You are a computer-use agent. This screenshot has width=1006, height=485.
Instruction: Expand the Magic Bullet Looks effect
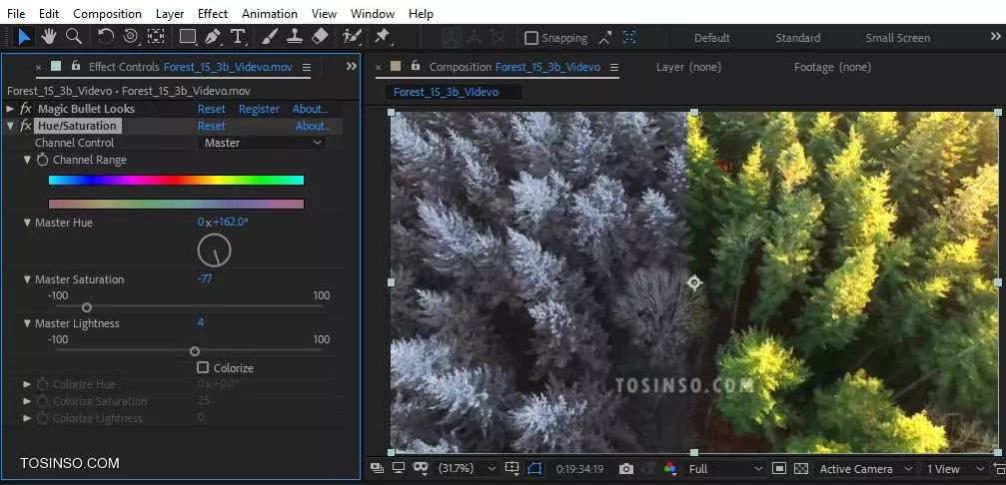click(10, 109)
